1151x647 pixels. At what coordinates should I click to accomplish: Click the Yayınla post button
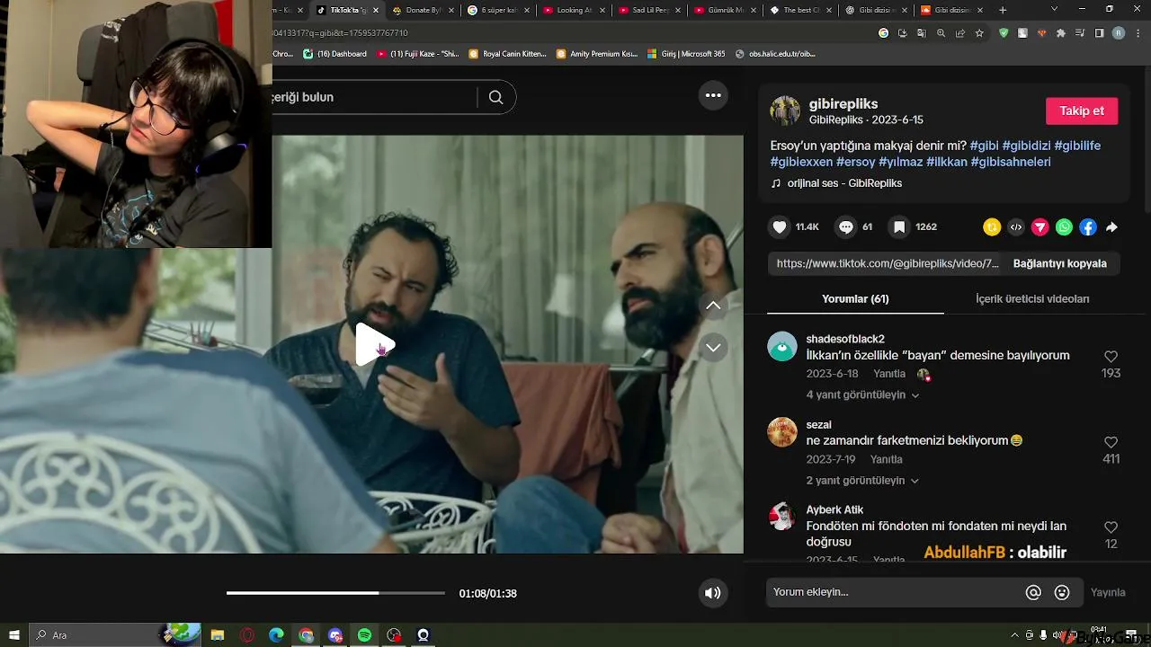pyautogui.click(x=1108, y=592)
